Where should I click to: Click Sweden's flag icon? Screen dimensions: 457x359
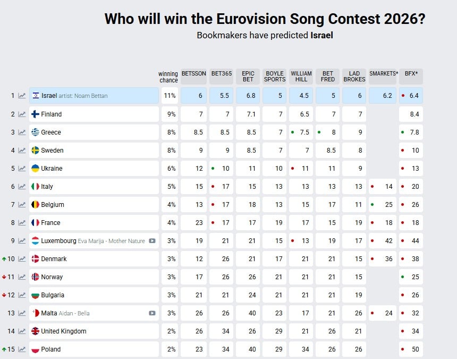35,151
